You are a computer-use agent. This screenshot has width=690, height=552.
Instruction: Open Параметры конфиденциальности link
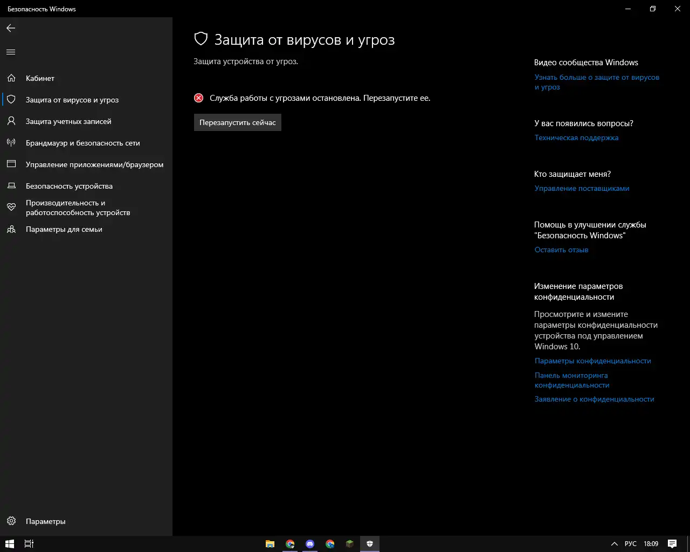pyautogui.click(x=592, y=361)
